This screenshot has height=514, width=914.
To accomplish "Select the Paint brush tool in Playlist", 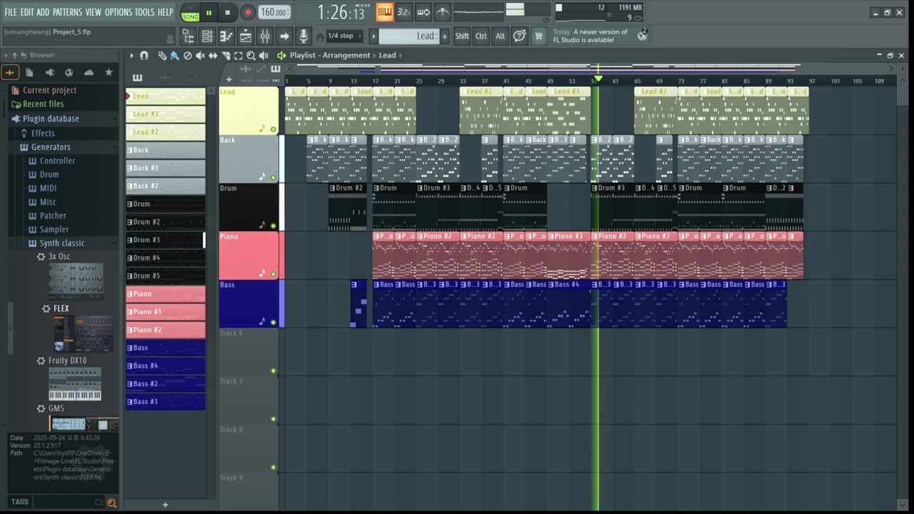I will pos(174,55).
